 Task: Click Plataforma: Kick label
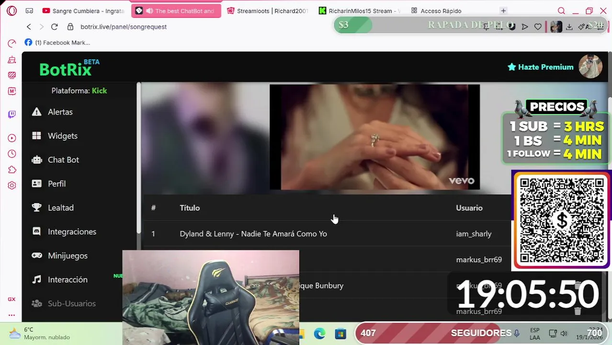79,91
